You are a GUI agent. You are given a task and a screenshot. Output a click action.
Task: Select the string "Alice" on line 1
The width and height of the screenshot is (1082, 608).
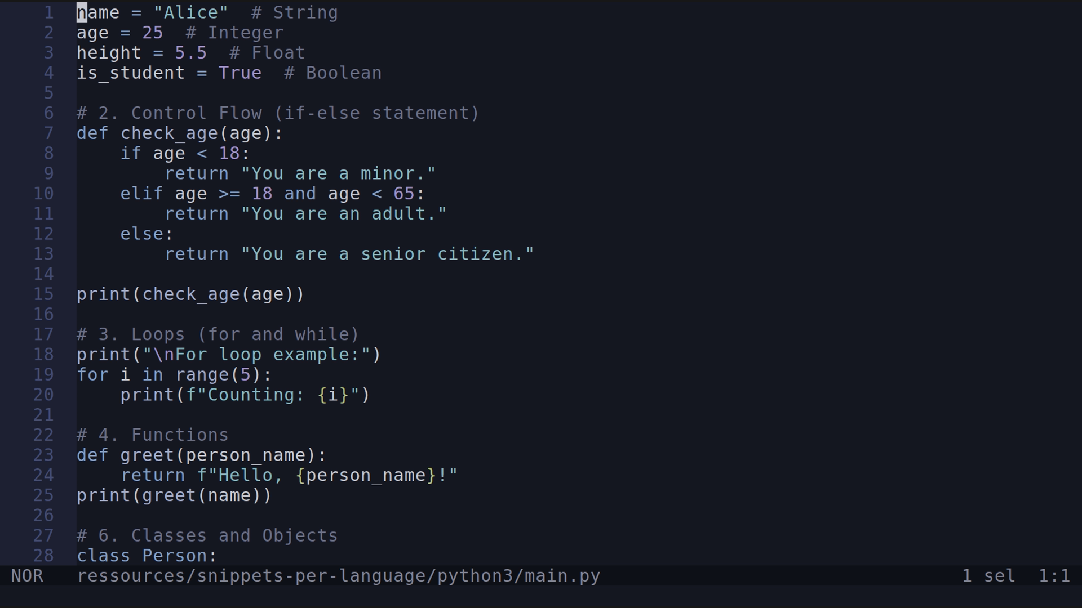tap(192, 12)
